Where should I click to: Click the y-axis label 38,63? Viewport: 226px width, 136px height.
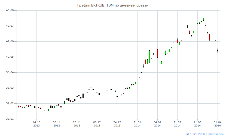10,88
